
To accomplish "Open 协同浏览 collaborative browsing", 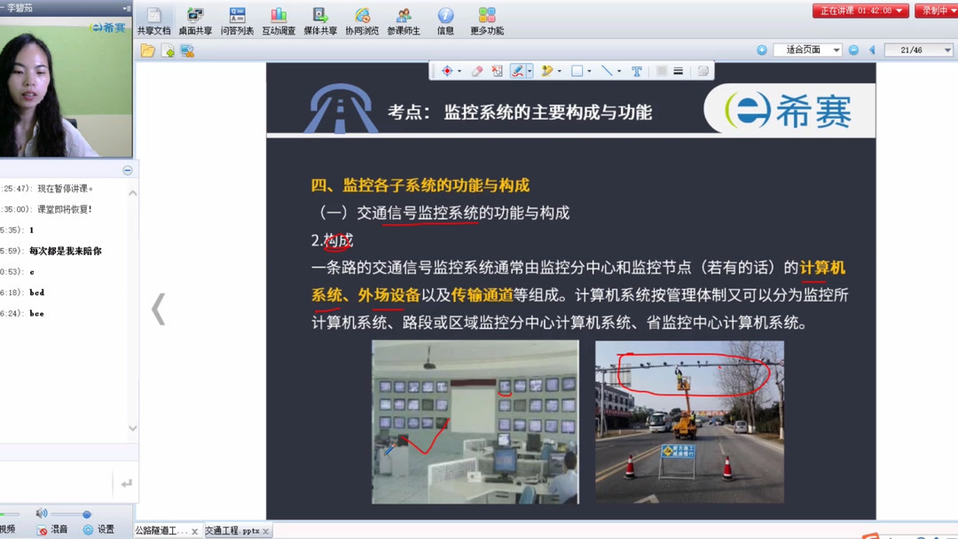I will click(x=362, y=18).
